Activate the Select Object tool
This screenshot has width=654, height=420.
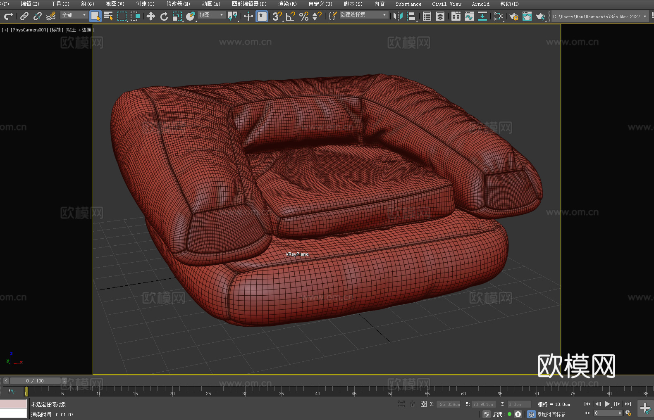(95, 16)
